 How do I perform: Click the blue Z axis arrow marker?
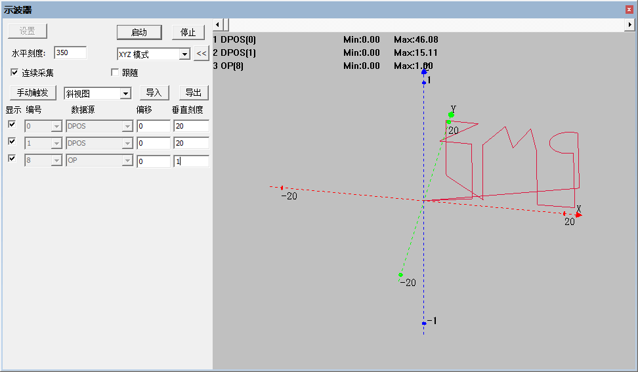coord(424,72)
